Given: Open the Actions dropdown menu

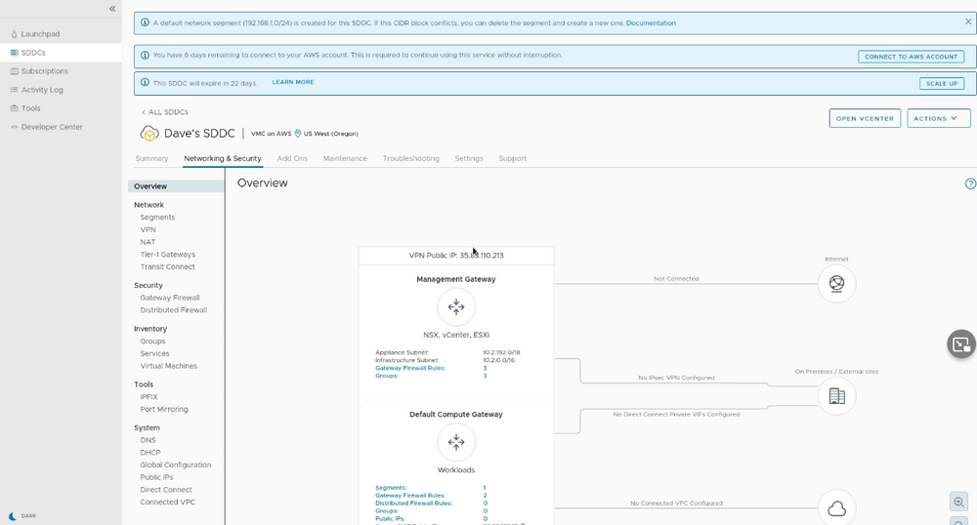Looking at the screenshot, I should click(938, 118).
